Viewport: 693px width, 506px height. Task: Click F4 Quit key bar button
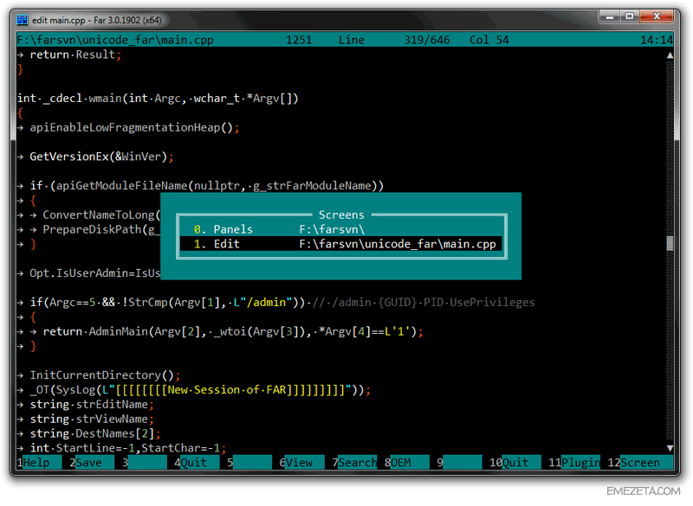coord(197,463)
